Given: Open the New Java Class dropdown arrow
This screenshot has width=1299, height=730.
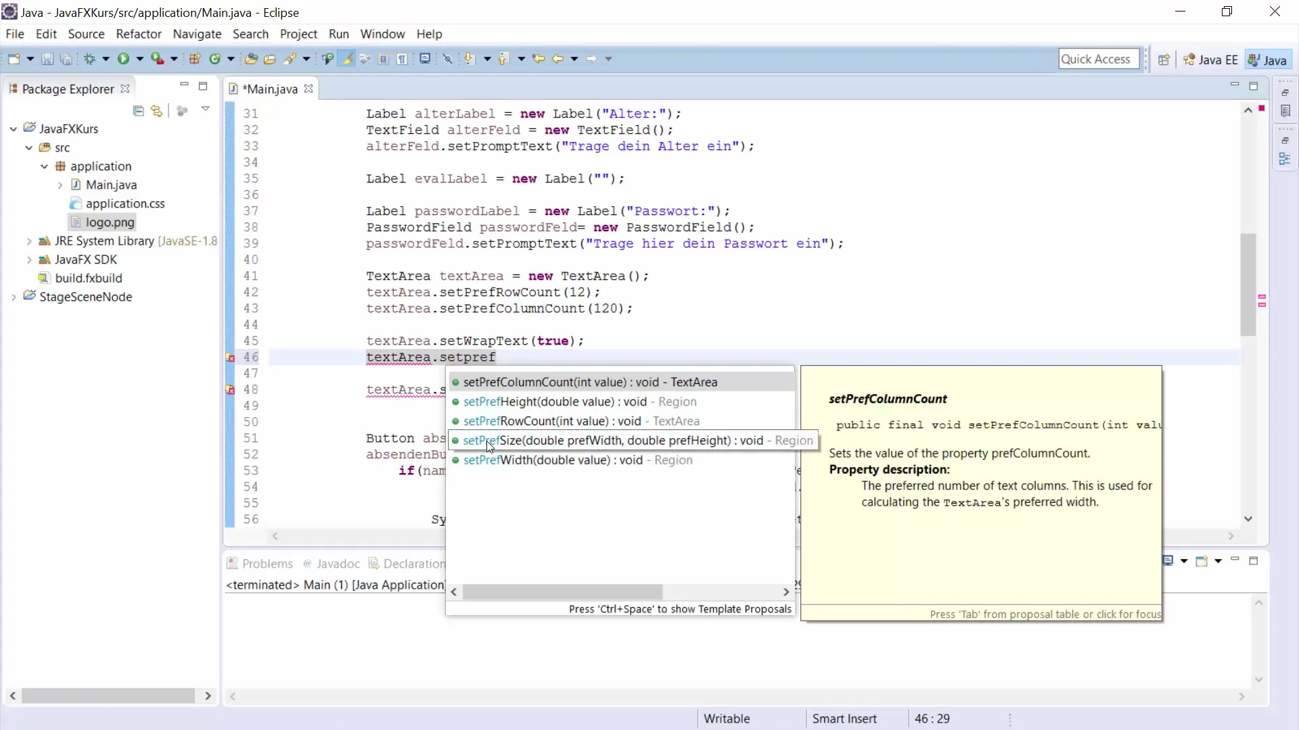Looking at the screenshot, I should point(231,59).
